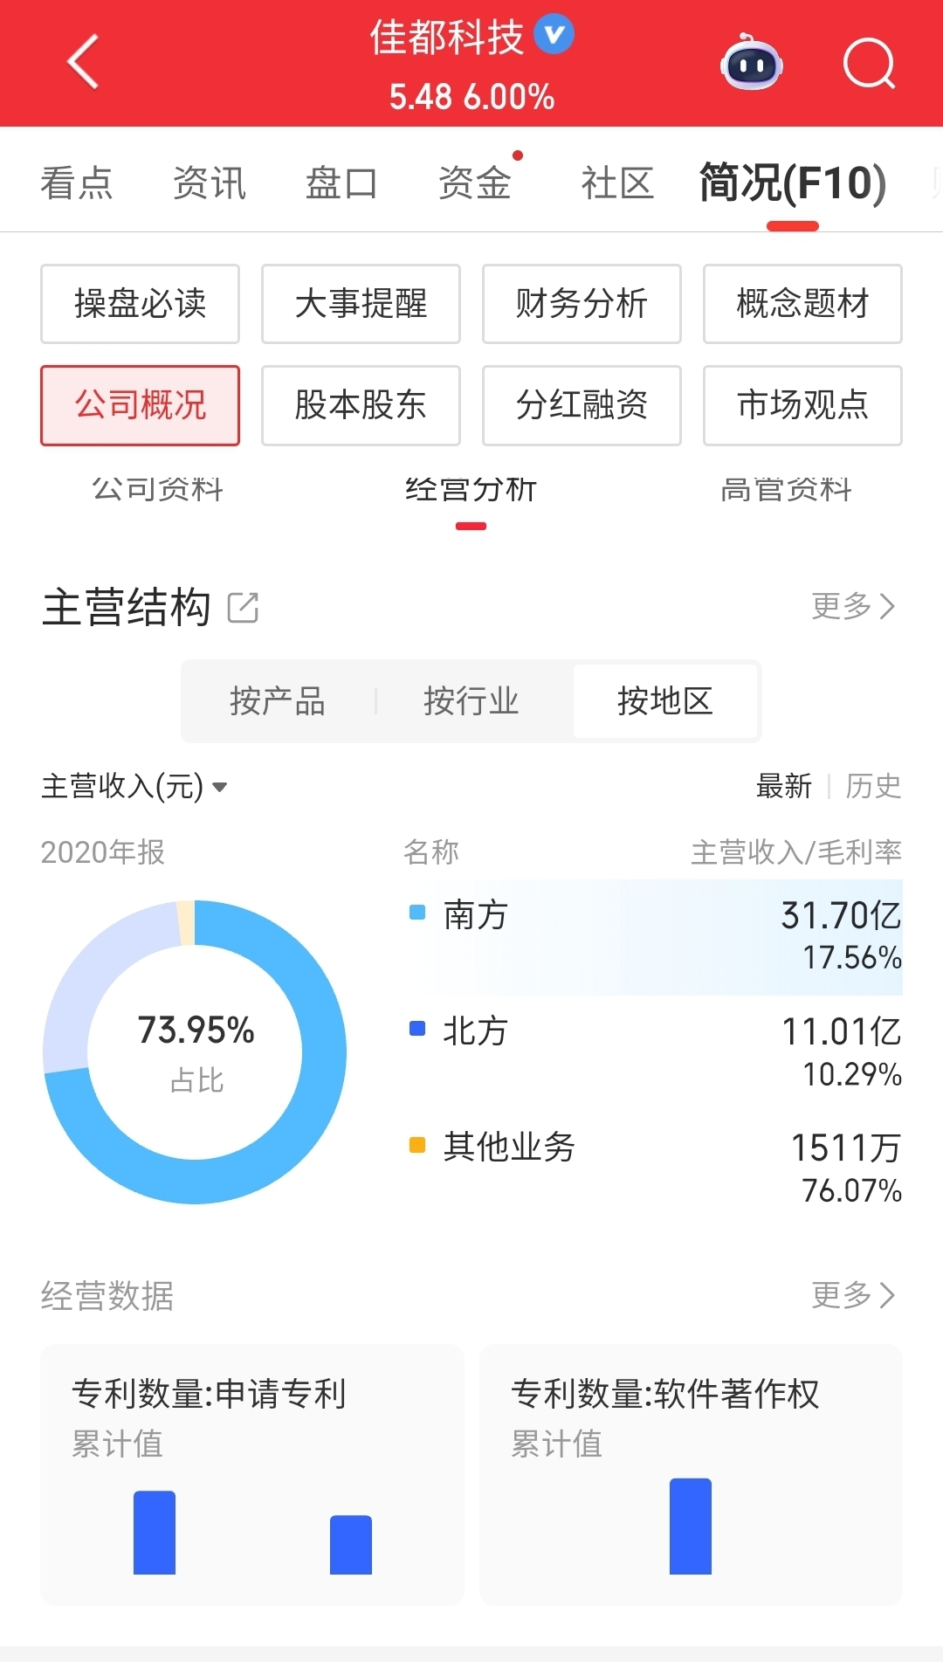Select the 按地区 segment
Screen dimensions: 943x1675
pyautogui.click(x=665, y=701)
